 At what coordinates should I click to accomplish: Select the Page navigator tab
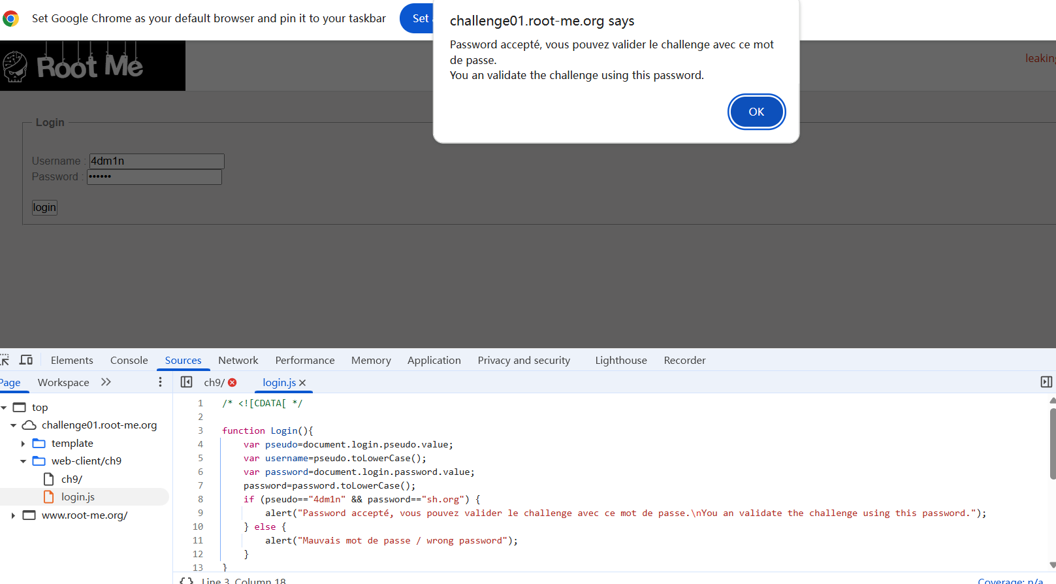(x=10, y=382)
